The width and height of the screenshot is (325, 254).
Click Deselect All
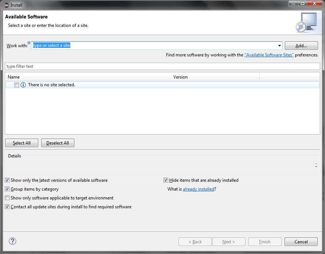pos(57,143)
